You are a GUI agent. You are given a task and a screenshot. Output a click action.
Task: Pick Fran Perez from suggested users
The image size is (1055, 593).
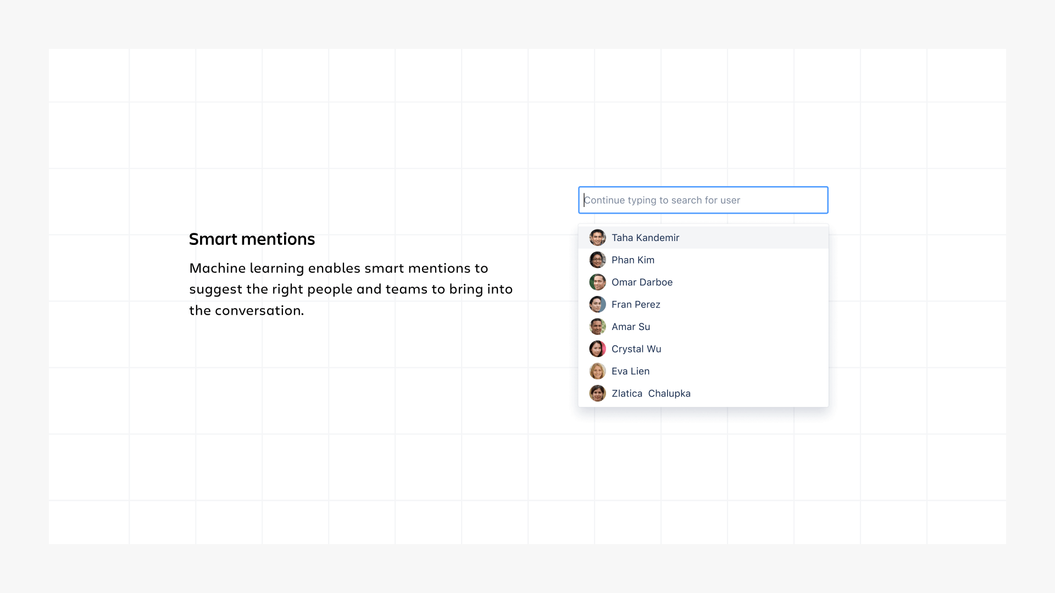click(703, 304)
